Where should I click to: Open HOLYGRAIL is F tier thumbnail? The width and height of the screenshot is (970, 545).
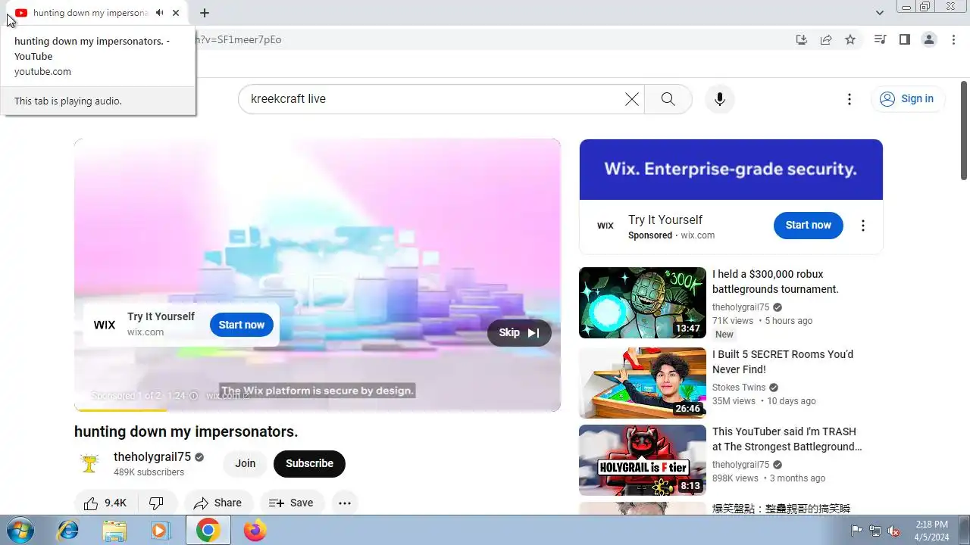(x=643, y=460)
